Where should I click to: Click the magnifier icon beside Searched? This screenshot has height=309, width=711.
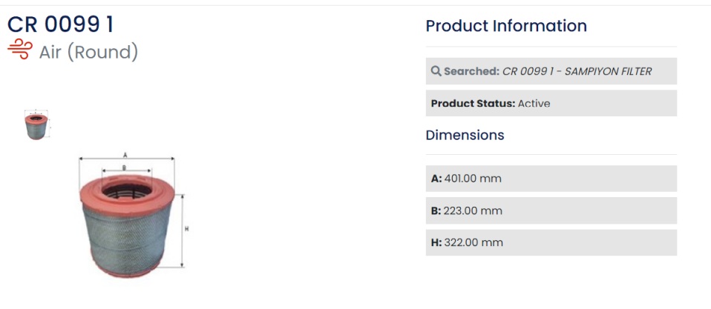(x=436, y=71)
